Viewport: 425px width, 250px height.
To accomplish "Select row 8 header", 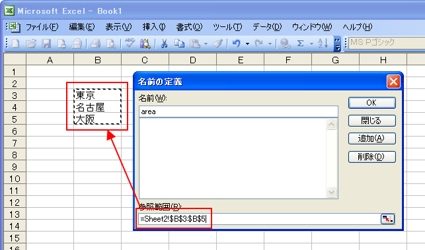I will point(15,154).
